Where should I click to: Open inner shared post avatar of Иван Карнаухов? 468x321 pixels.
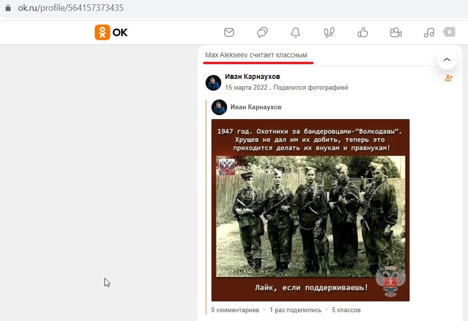(219, 107)
